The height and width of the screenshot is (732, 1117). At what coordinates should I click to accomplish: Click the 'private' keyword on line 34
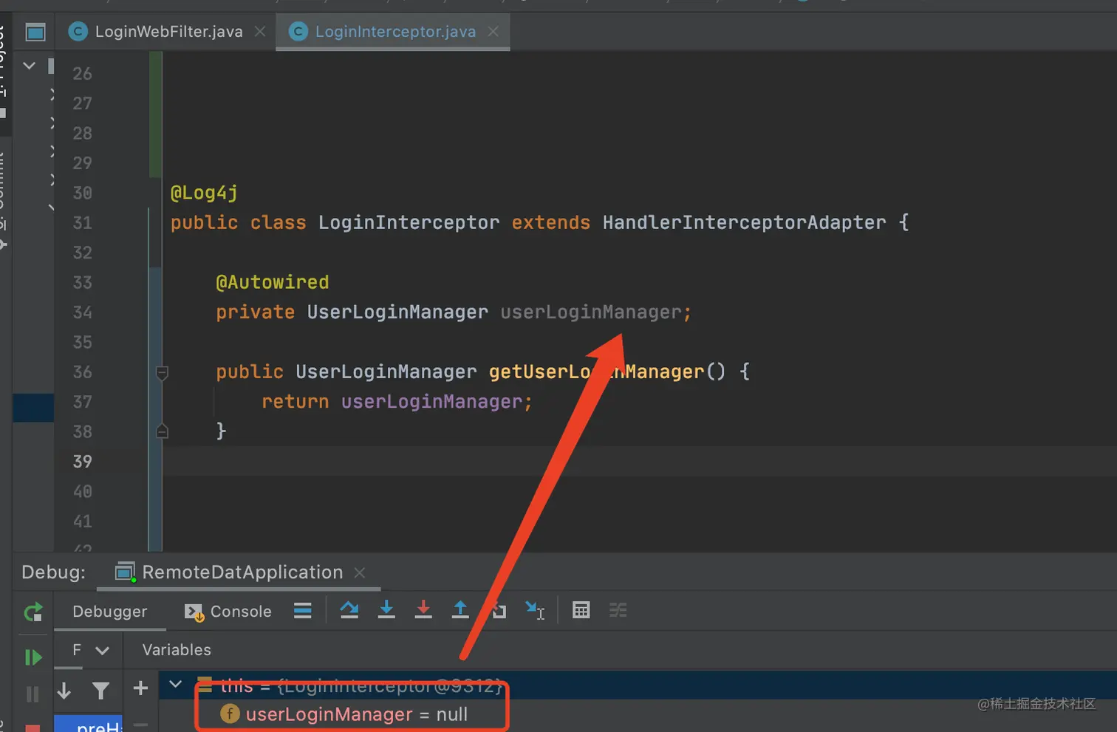coord(256,312)
